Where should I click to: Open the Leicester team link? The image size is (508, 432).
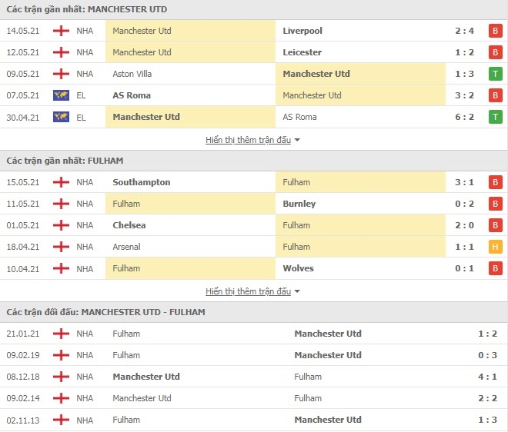tap(302, 52)
